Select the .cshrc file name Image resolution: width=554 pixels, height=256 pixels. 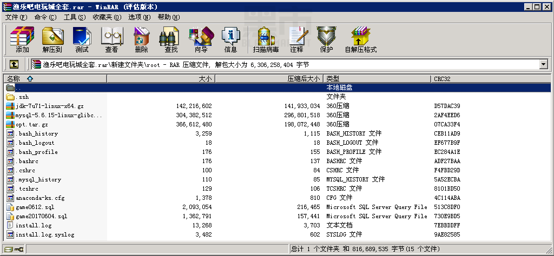25,170
